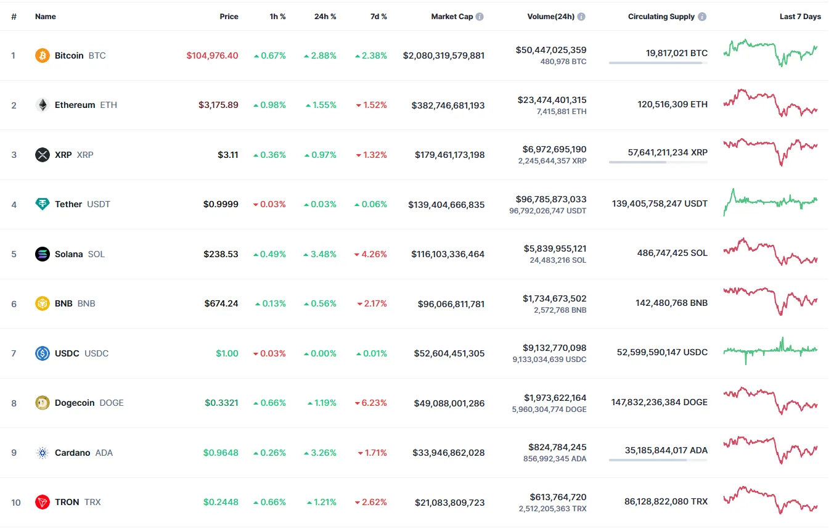Sort by the 7d % column header
Viewport: 834px width, 531px height.
pos(378,17)
